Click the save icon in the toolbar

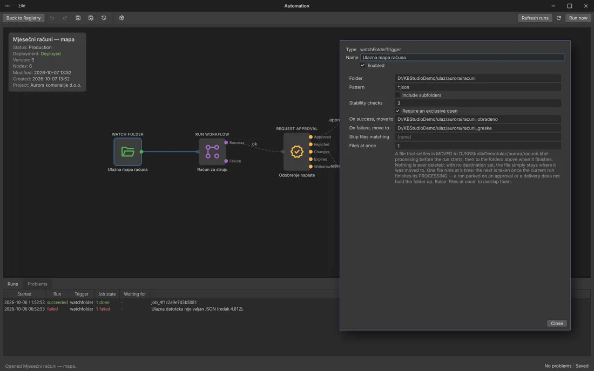[78, 18]
